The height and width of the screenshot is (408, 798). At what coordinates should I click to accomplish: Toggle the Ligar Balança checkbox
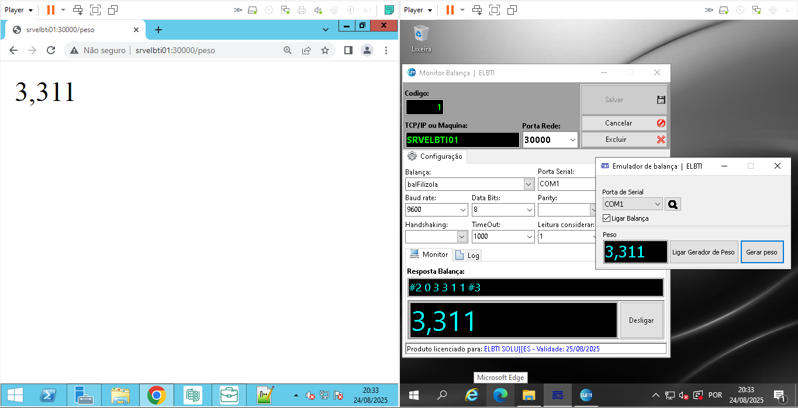click(607, 218)
